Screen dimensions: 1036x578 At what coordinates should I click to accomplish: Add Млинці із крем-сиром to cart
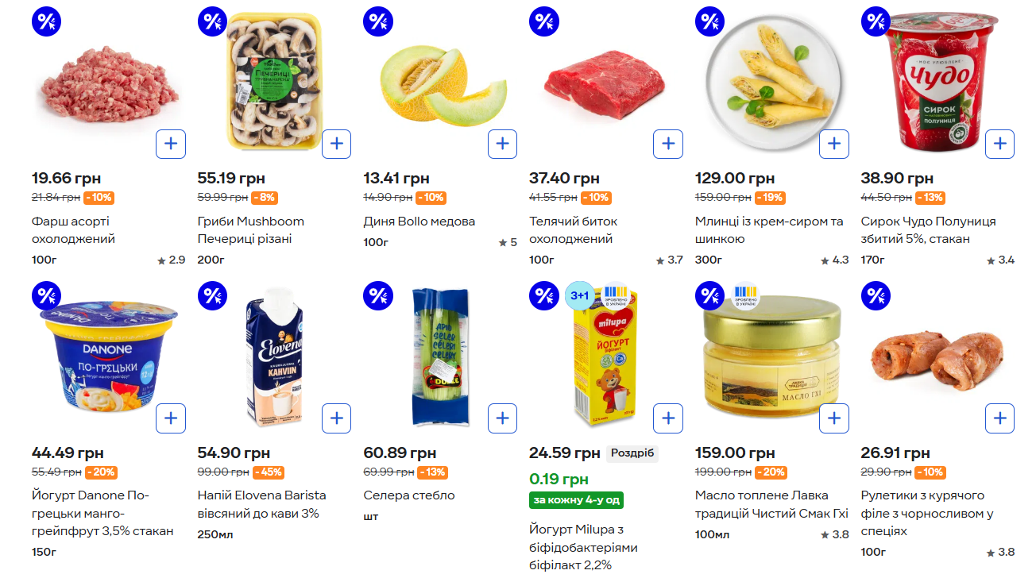(x=833, y=144)
